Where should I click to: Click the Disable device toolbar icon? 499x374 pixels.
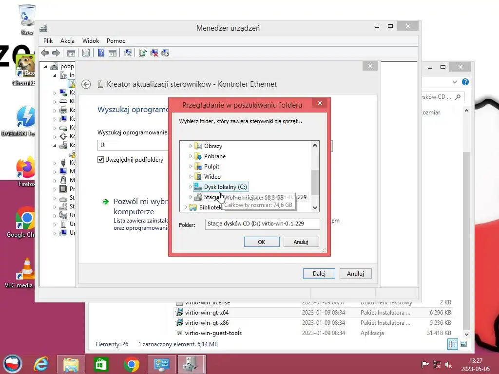tap(165, 53)
